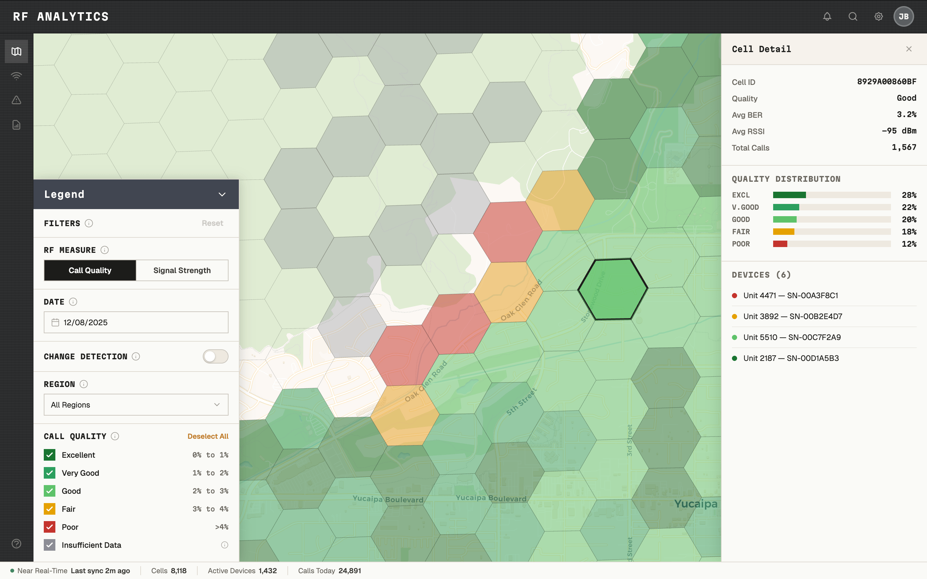927x579 pixels.
Task: Click the date input field
Action: [136, 322]
